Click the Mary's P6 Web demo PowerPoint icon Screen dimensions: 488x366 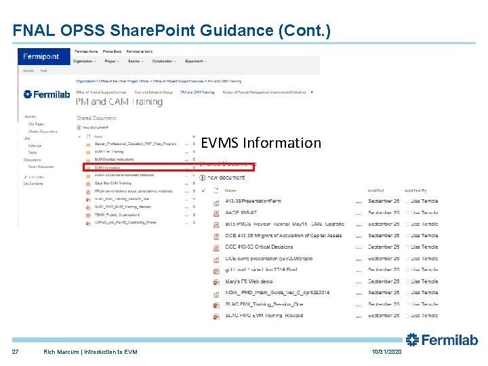point(216,283)
